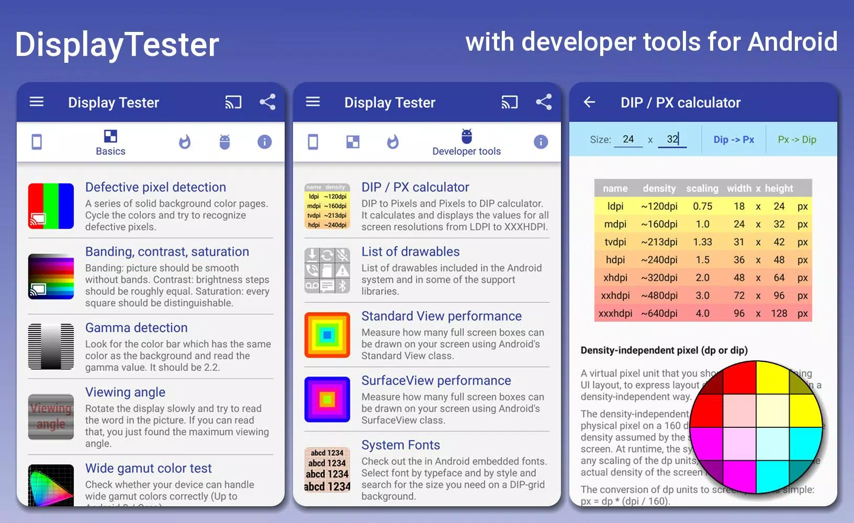Image resolution: width=854 pixels, height=523 pixels.
Task: Focus the height size field showing 32
Action: click(672, 139)
